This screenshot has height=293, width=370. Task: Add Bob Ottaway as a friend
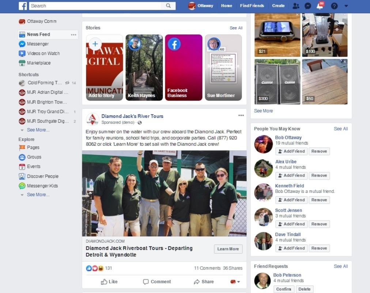pos(291,151)
